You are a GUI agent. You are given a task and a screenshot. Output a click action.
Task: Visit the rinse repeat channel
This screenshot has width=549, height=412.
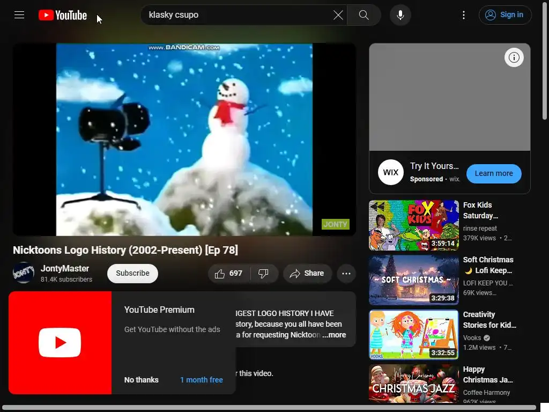(480, 229)
